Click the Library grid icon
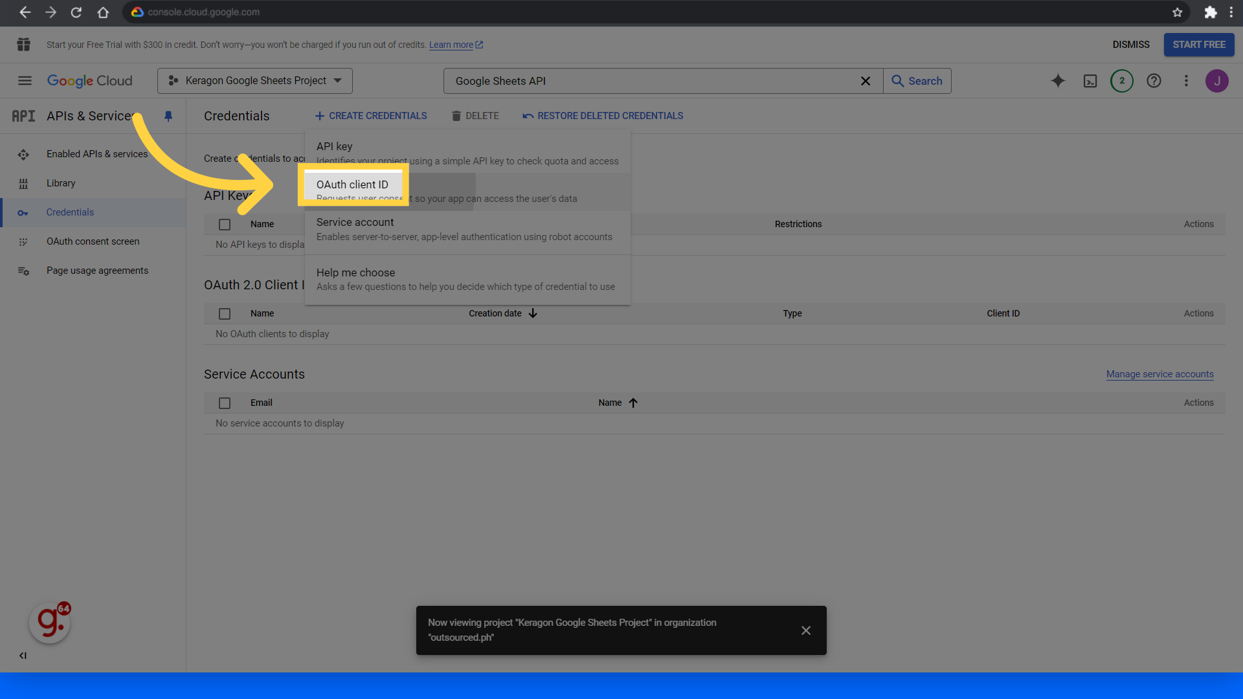The width and height of the screenshot is (1243, 699). click(x=23, y=184)
